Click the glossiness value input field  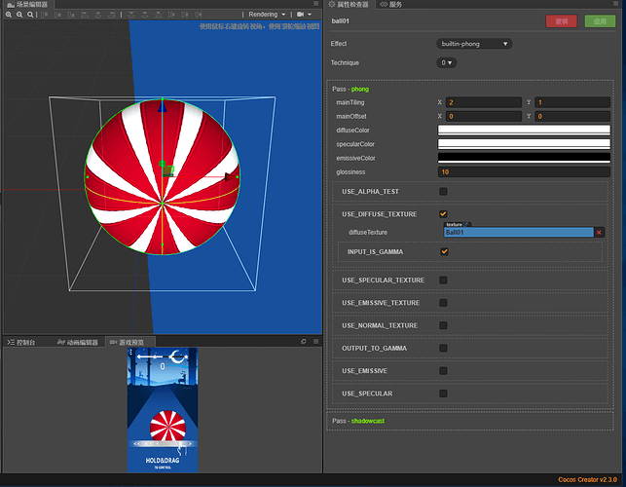524,171
